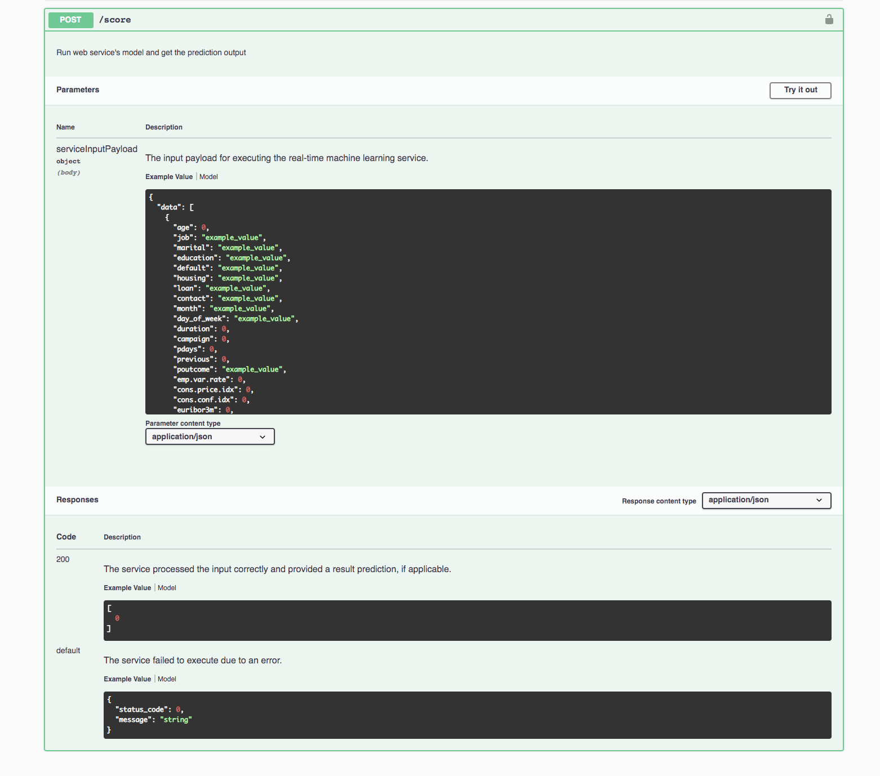The width and height of the screenshot is (880, 776).
Task: Click the default response code label
Action: pos(68,650)
